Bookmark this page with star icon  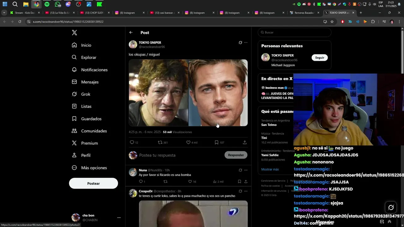coord(332,22)
